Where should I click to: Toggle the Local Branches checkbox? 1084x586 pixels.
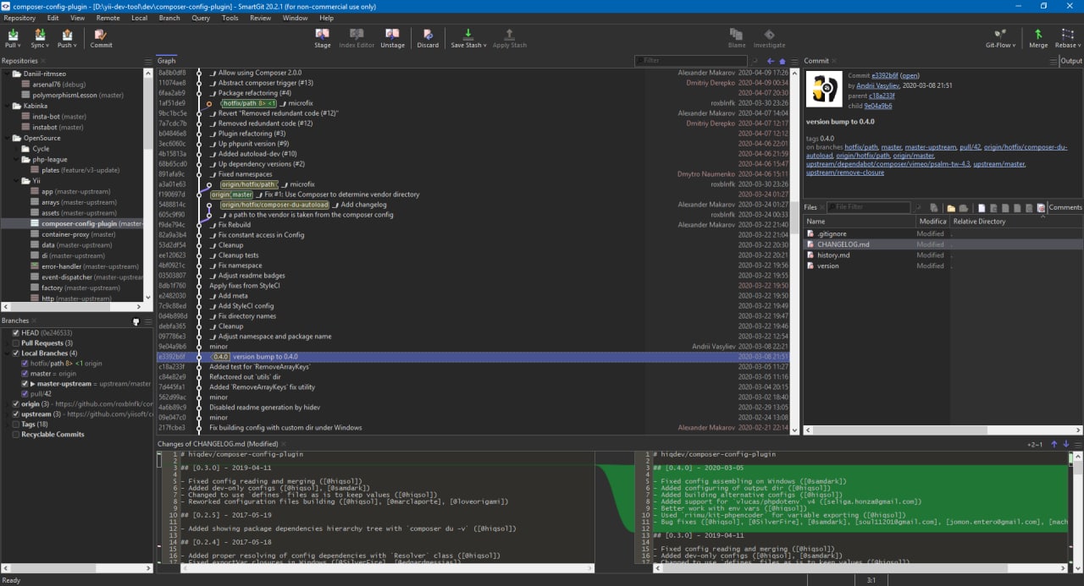16,353
